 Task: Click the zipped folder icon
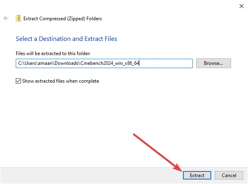pos(18,18)
